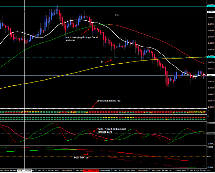Click the 1.48955 price axis value
215x173 pixels.
click(x=211, y=18)
